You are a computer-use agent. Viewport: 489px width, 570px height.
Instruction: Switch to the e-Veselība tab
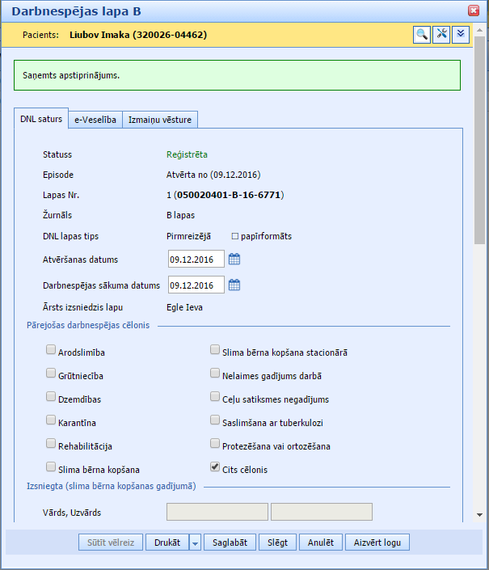[x=96, y=120]
